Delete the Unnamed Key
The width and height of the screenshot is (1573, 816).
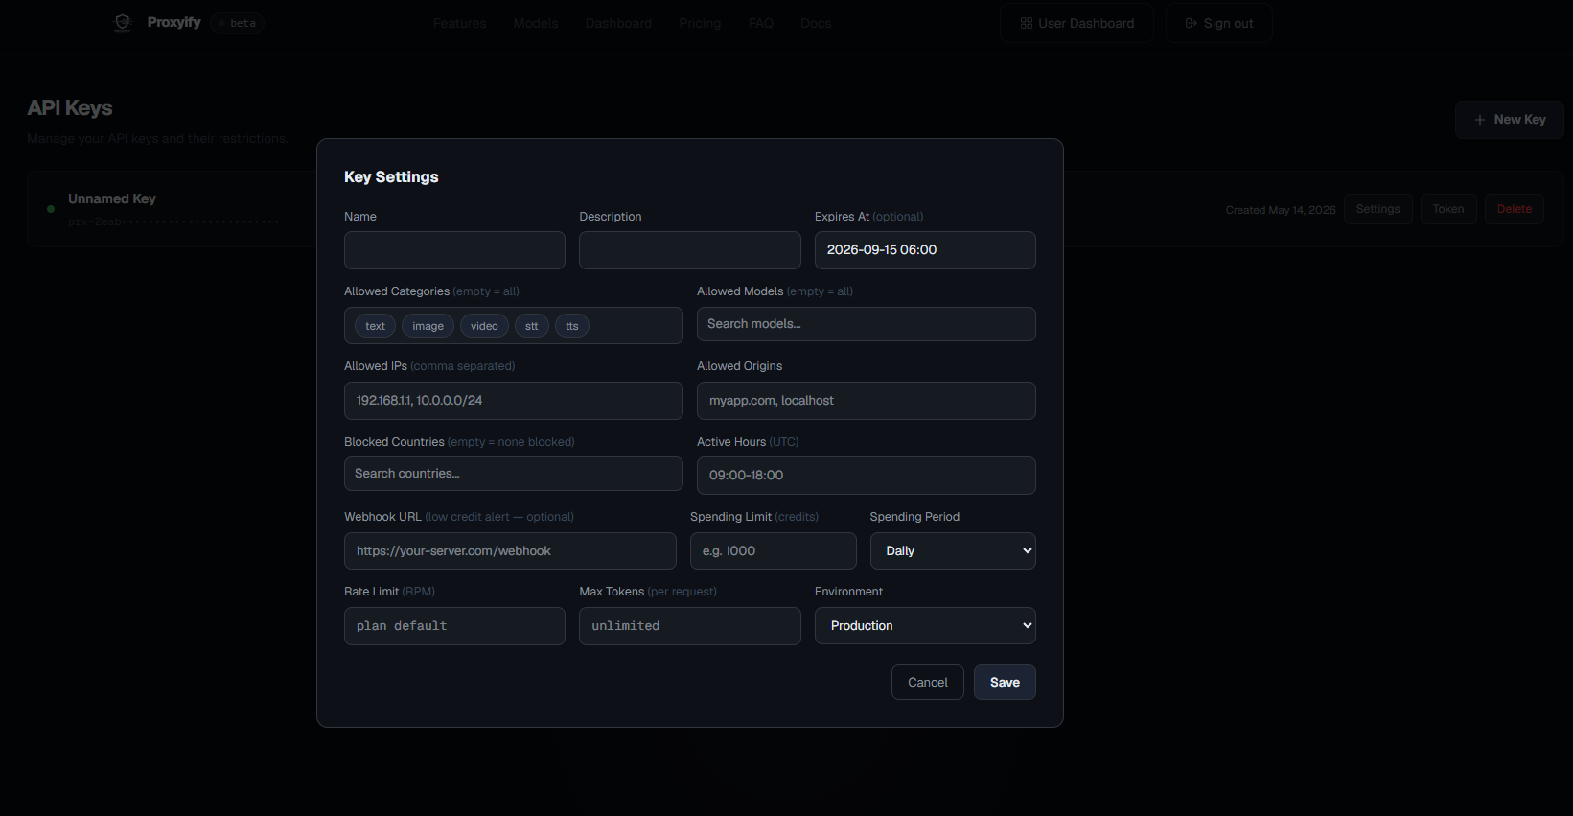(1515, 209)
